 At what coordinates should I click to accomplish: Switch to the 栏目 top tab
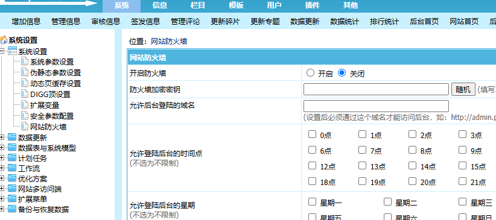tap(198, 5)
